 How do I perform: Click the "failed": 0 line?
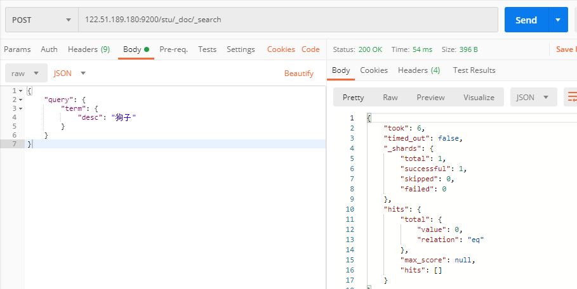pos(423,189)
